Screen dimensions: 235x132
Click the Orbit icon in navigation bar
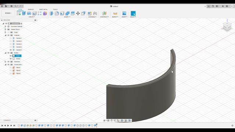104,120
